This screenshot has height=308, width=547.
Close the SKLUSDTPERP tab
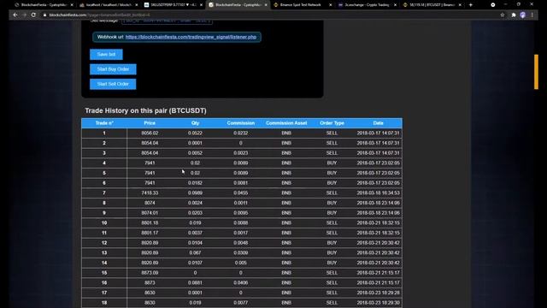pyautogui.click(x=201, y=5)
